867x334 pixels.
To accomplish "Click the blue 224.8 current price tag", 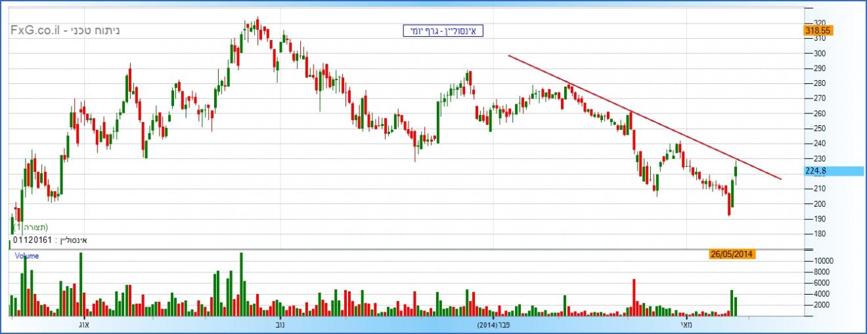I will [x=817, y=171].
